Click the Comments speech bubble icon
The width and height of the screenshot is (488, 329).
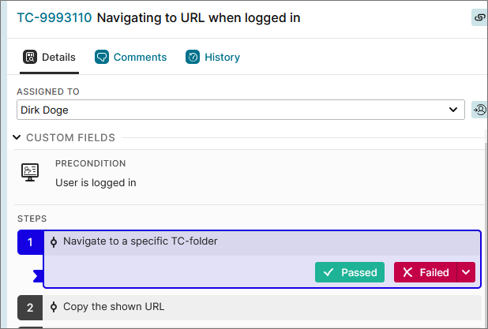(102, 57)
